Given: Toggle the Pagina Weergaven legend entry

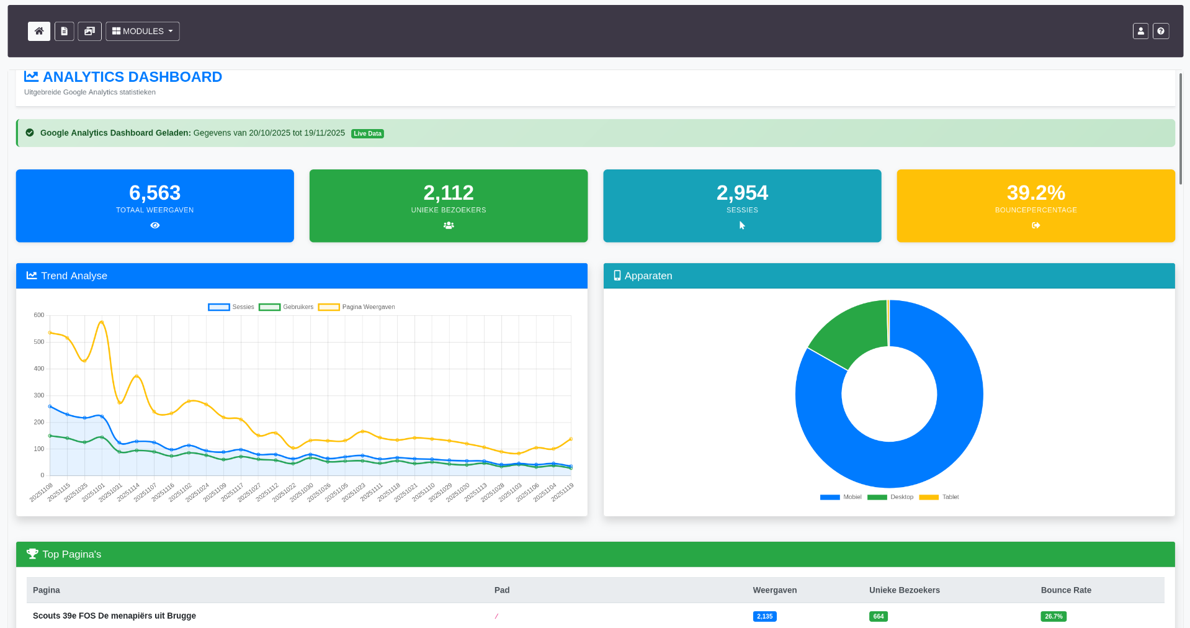Looking at the screenshot, I should 356,307.
